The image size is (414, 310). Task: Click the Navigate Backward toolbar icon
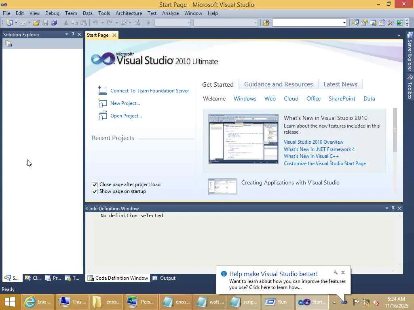tap(124, 23)
